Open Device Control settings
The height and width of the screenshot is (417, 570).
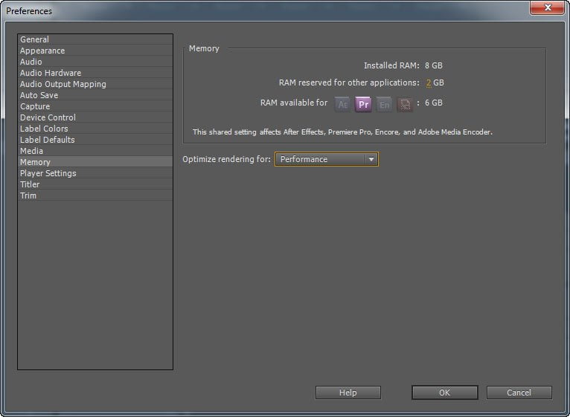(x=95, y=117)
